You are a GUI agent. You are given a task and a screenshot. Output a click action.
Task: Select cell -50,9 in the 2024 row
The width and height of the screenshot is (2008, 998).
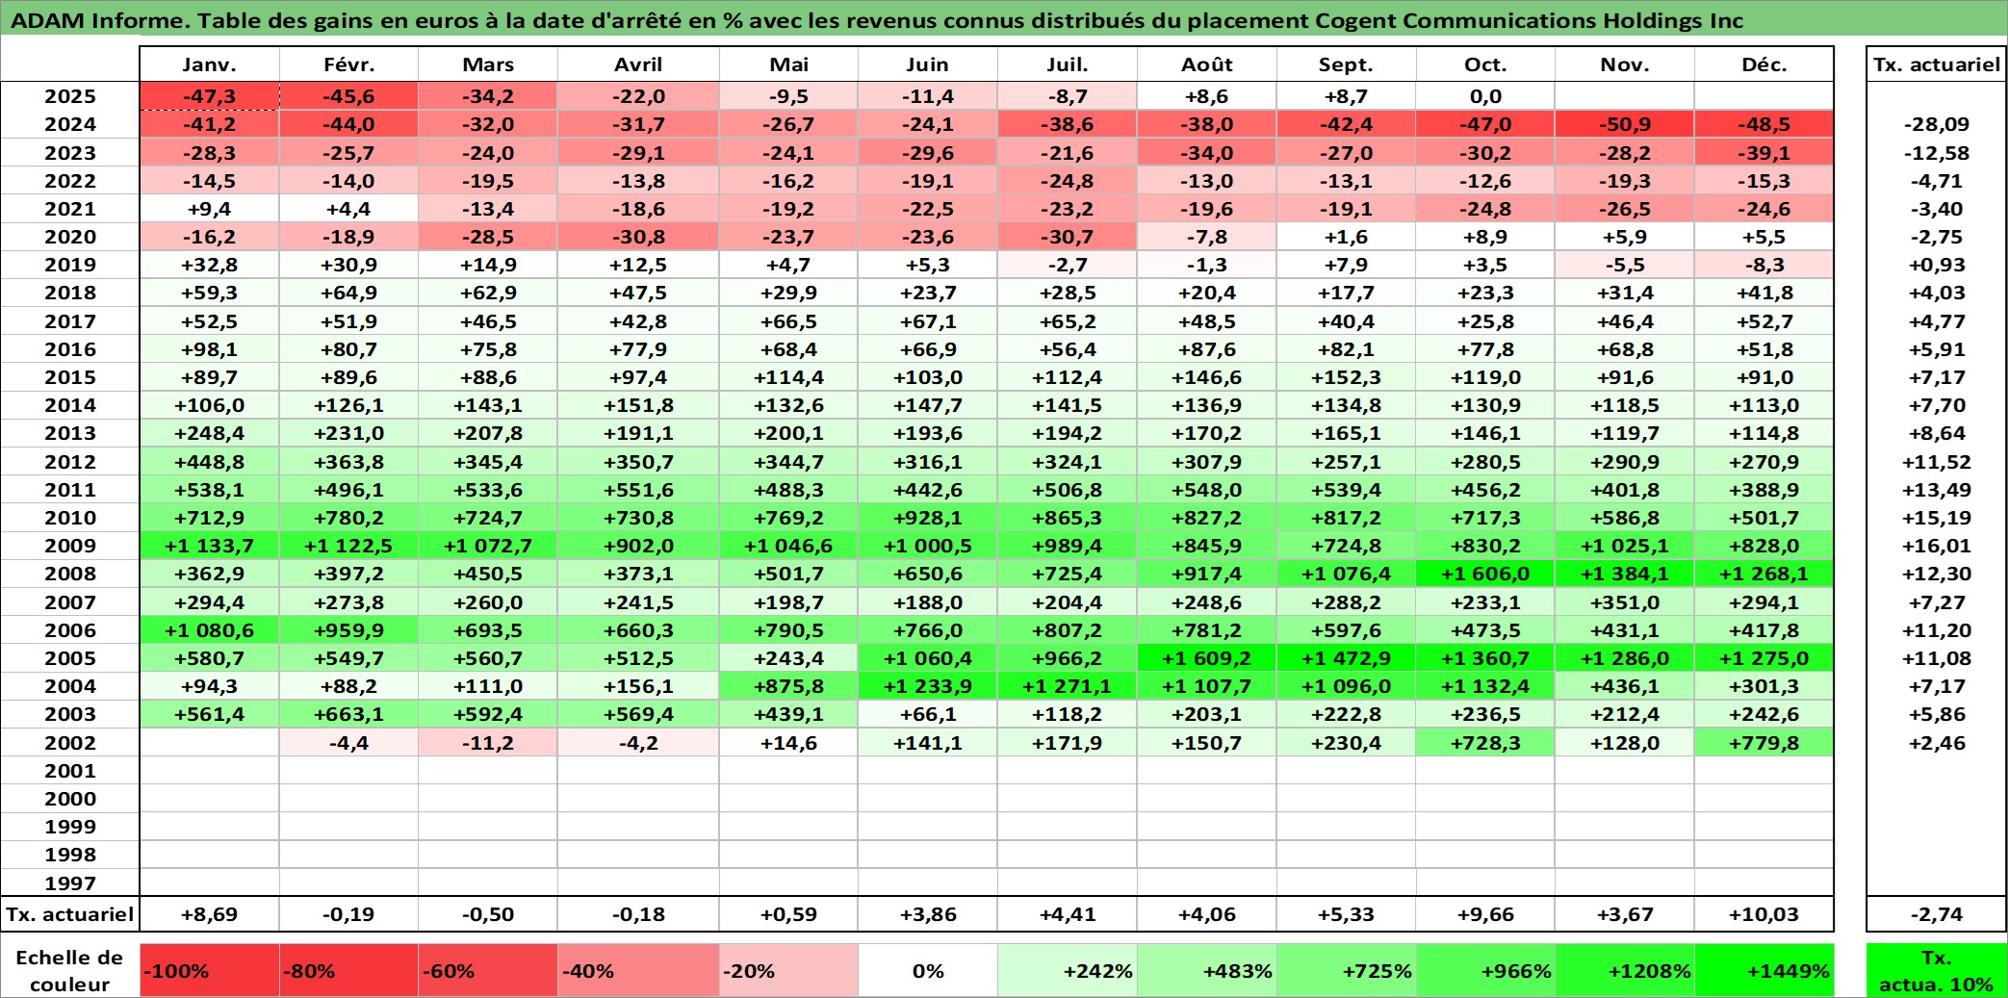(x=1625, y=124)
